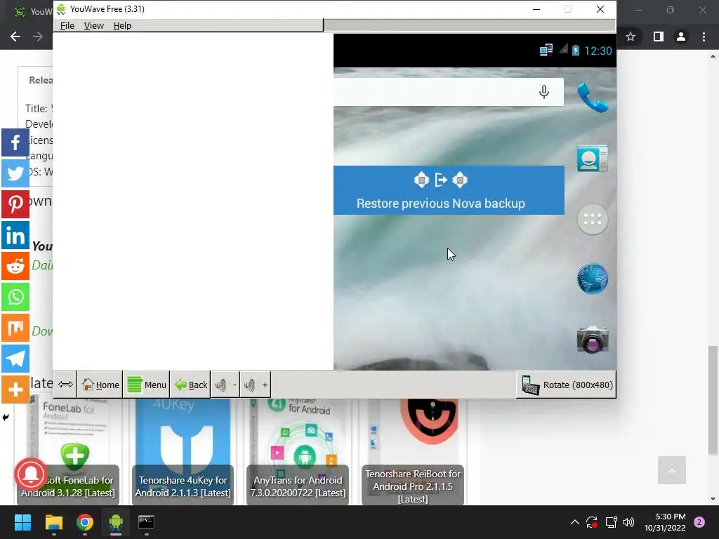Screen dimensions: 719x539
Task: Open the command prompt taskbar icon
Action: point(146,522)
